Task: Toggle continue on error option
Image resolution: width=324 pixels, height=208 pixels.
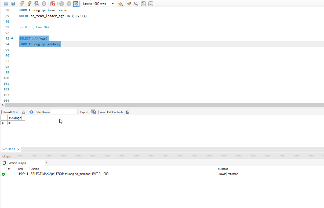Action: [53, 4]
